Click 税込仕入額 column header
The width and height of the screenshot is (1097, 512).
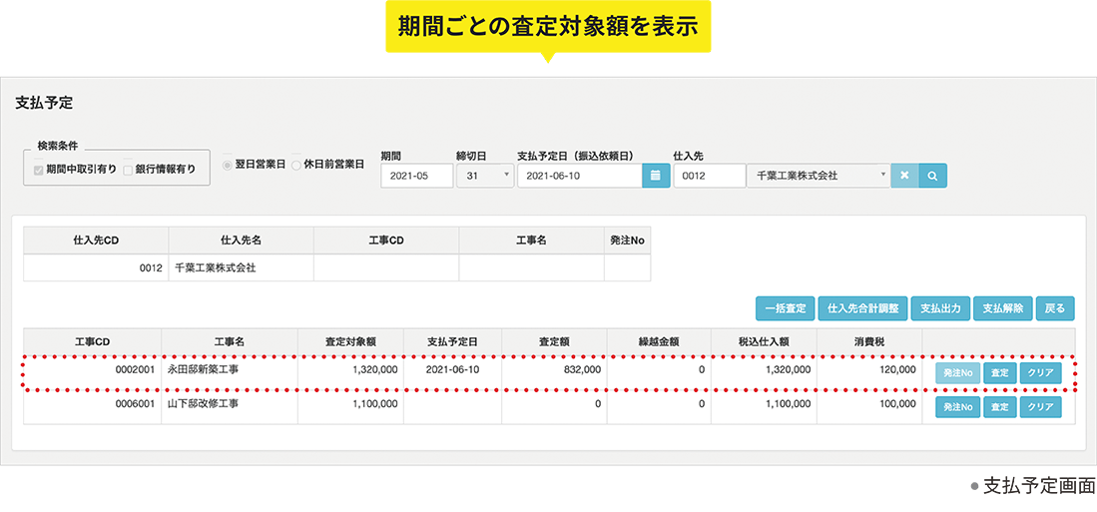click(x=764, y=342)
